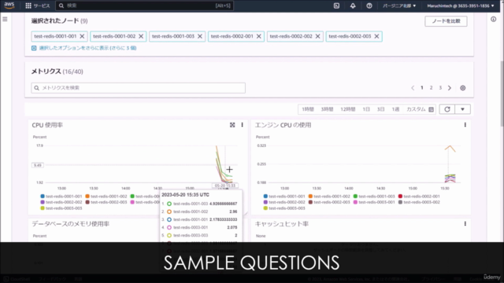Toggle test-redis-0001-001 in エンジン CPU legend
504x283 pixels.
coord(284,197)
